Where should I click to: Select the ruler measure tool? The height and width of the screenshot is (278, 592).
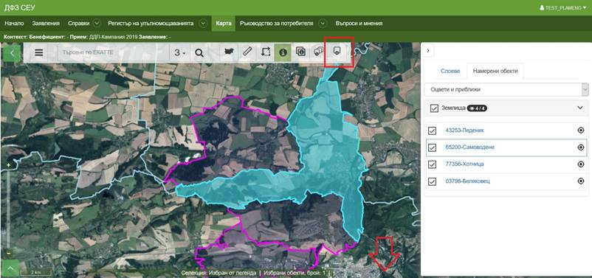pyautogui.click(x=247, y=52)
